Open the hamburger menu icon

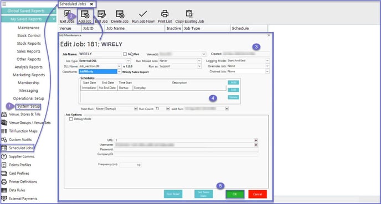pyautogui.click(x=4, y=4)
